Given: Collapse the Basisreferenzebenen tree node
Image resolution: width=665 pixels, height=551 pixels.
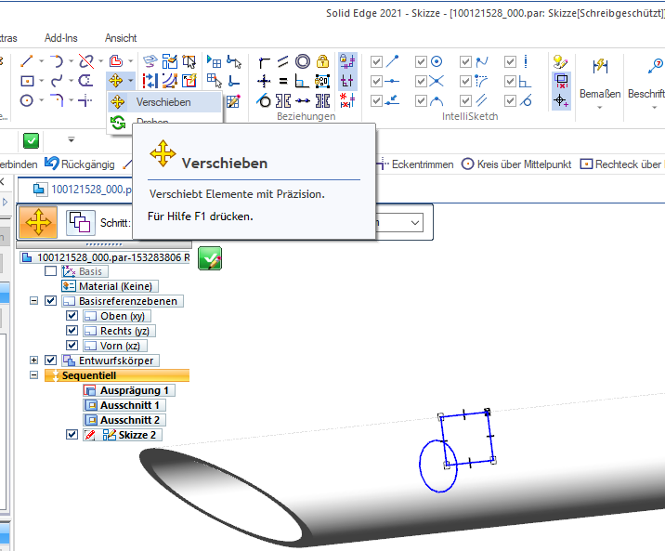Looking at the screenshot, I should click(x=34, y=301).
